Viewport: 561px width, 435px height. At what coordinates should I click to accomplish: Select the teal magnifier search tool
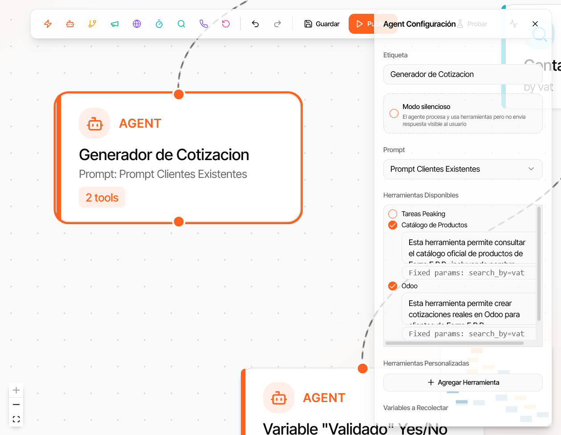click(182, 24)
